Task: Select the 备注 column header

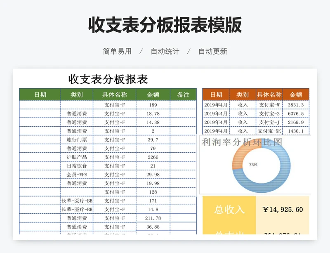Action: (x=183, y=95)
